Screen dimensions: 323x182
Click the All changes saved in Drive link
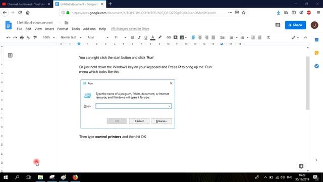pos(130,29)
